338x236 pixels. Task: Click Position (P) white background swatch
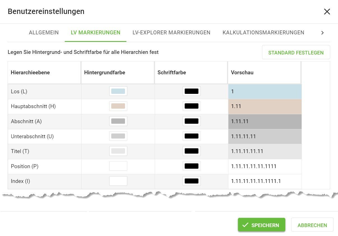click(118, 166)
